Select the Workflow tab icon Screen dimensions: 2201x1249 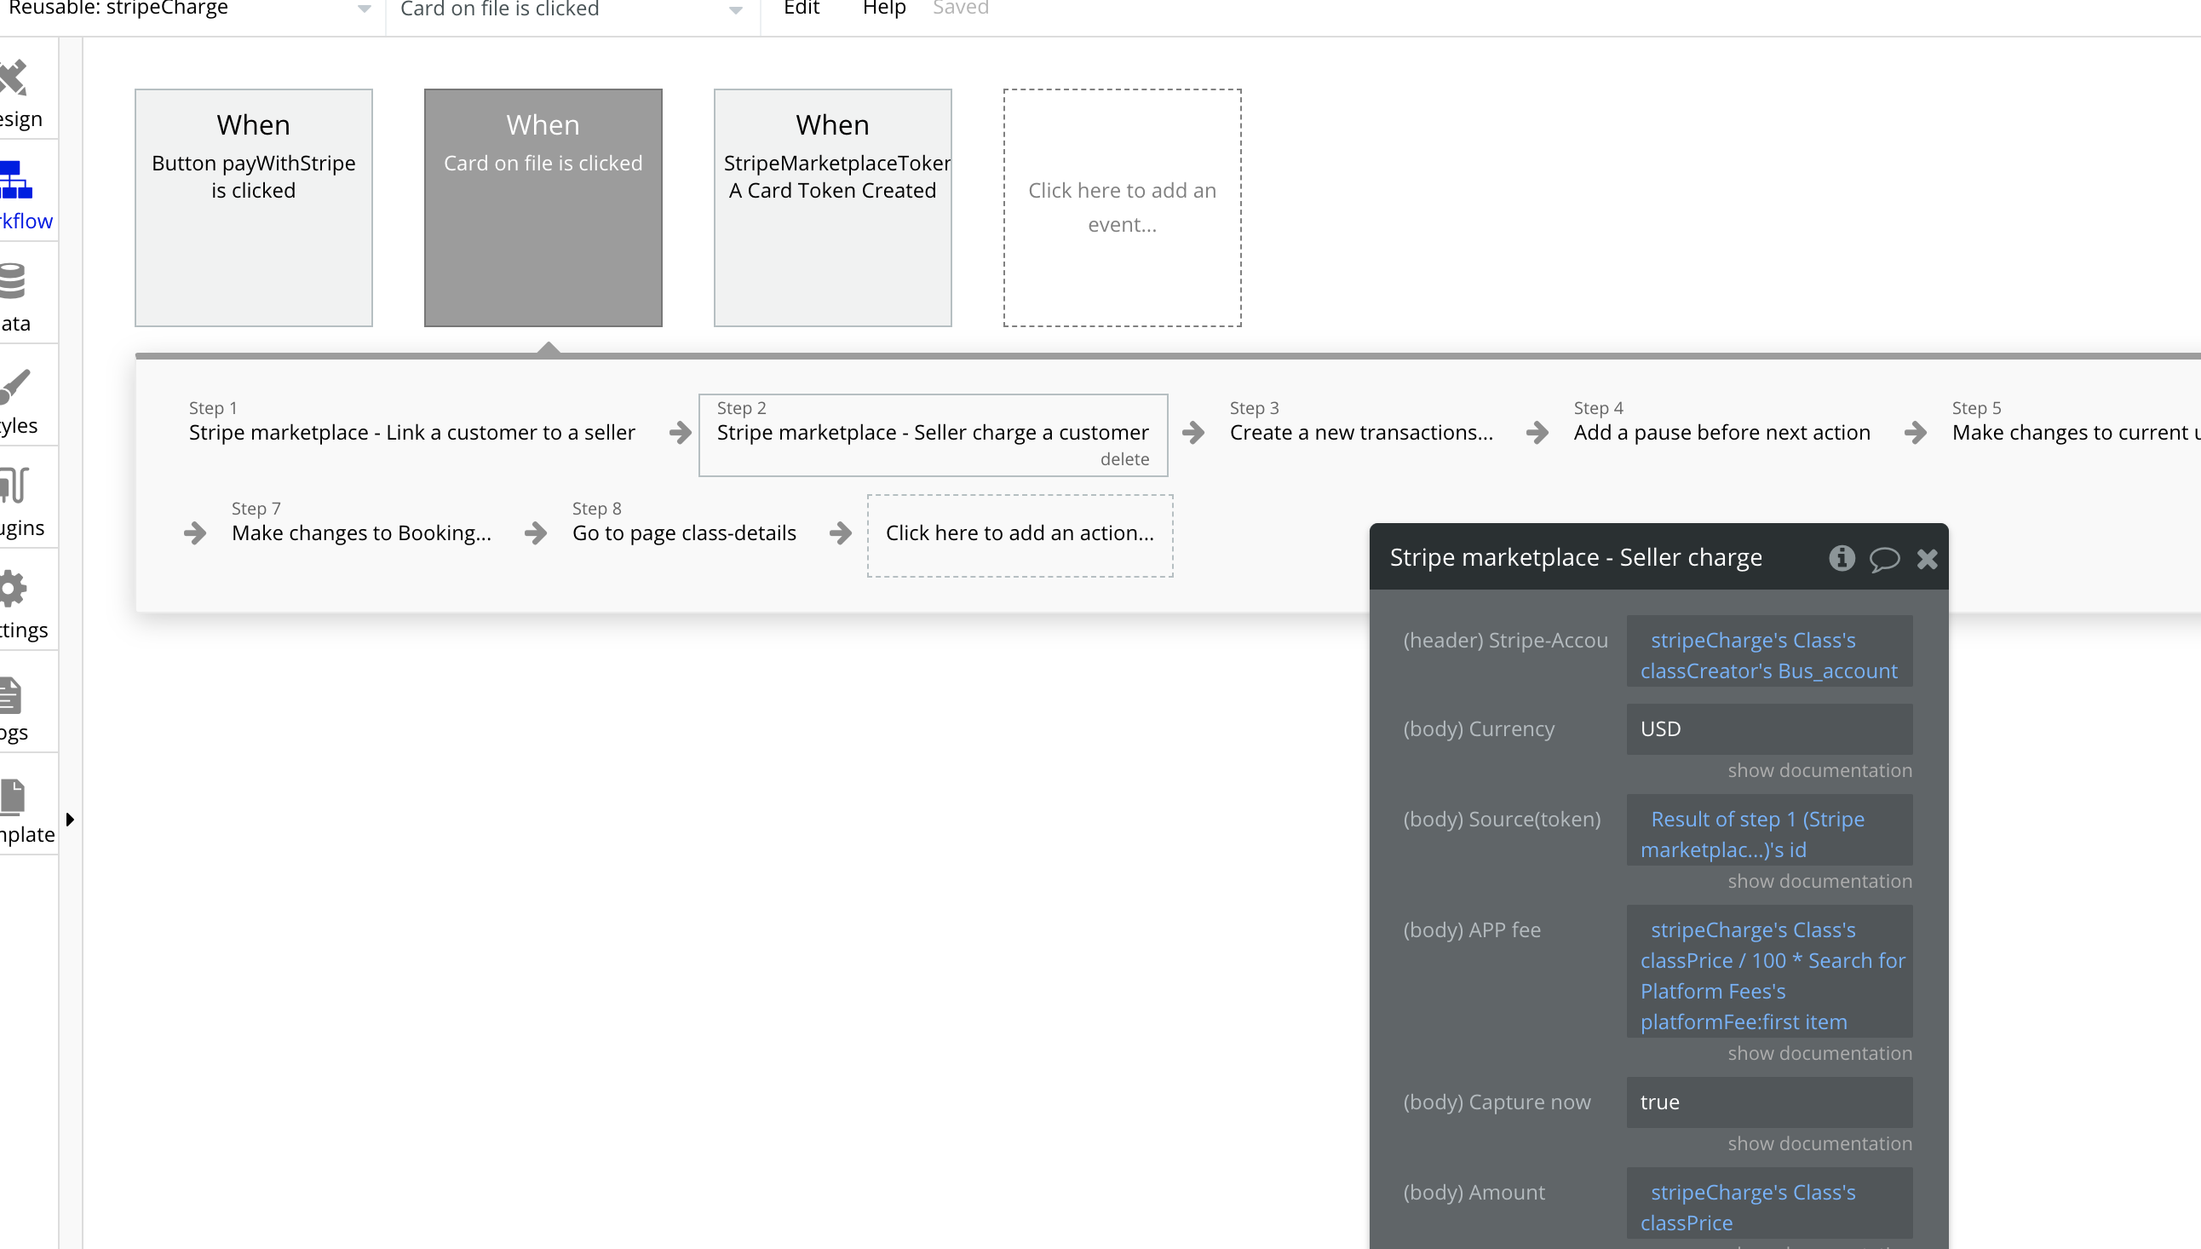(15, 180)
